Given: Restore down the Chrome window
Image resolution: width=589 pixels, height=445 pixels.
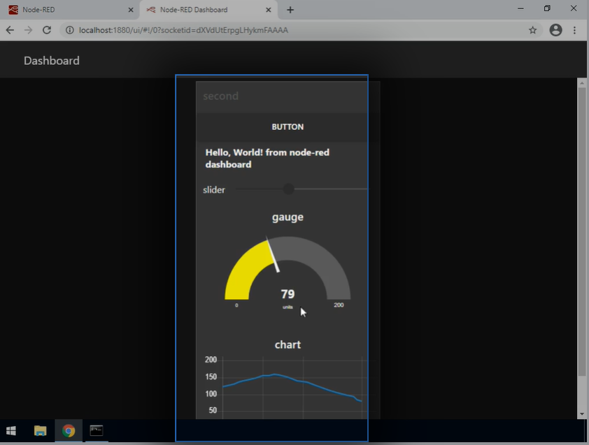Looking at the screenshot, I should tap(547, 8).
